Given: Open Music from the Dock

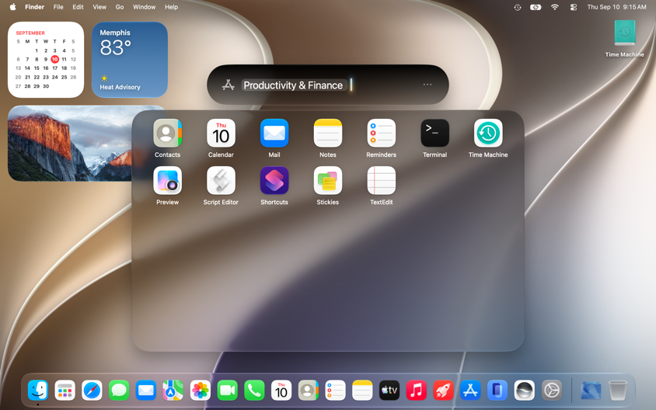Looking at the screenshot, I should [x=417, y=391].
